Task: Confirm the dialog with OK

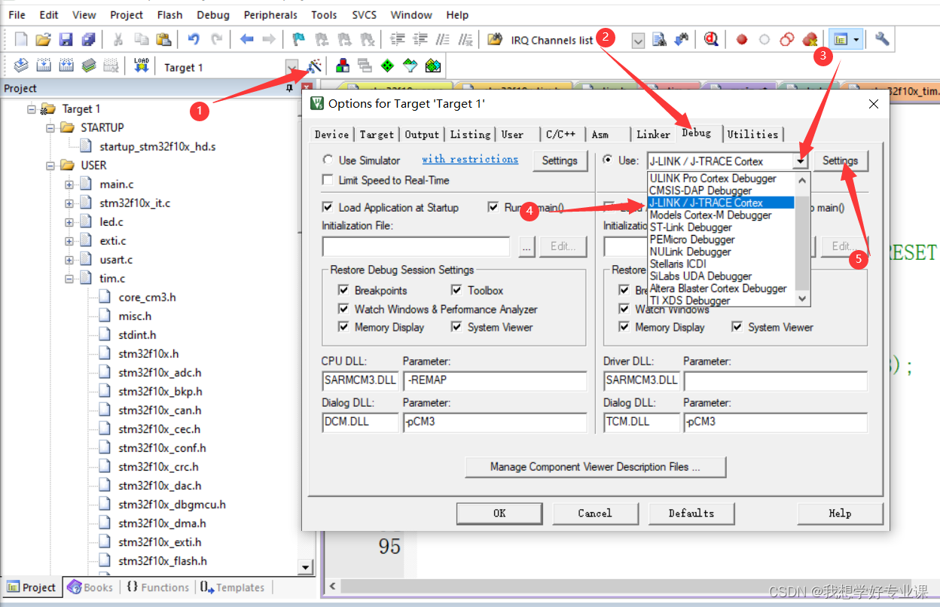Action: (499, 513)
